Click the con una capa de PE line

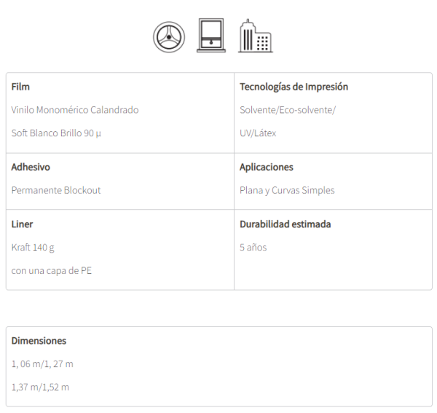click(x=52, y=271)
